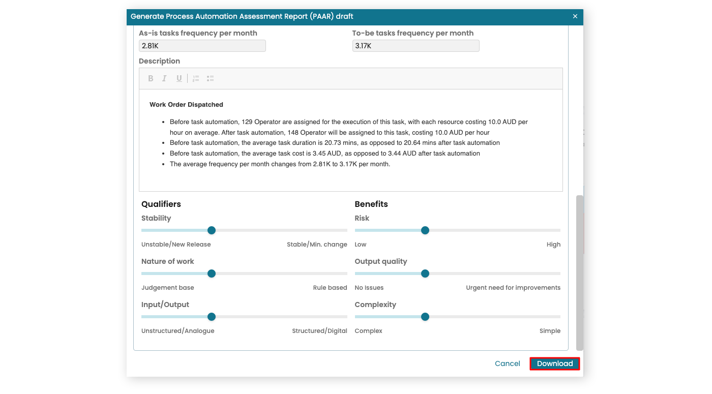Move the Nature of work slider handle
Screen dimensions: 712x394
pyautogui.click(x=212, y=274)
